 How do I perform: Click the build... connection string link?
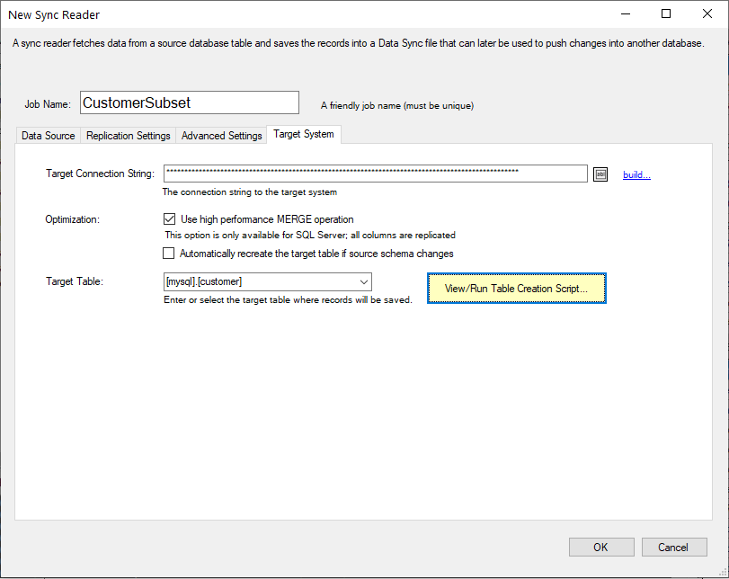pos(636,174)
